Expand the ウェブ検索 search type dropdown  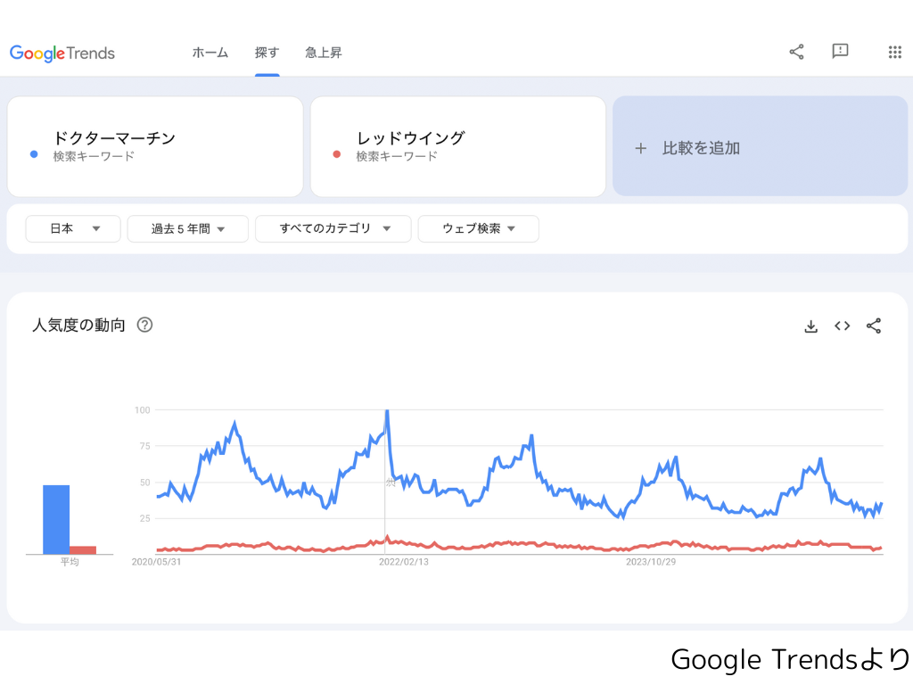[x=478, y=229]
